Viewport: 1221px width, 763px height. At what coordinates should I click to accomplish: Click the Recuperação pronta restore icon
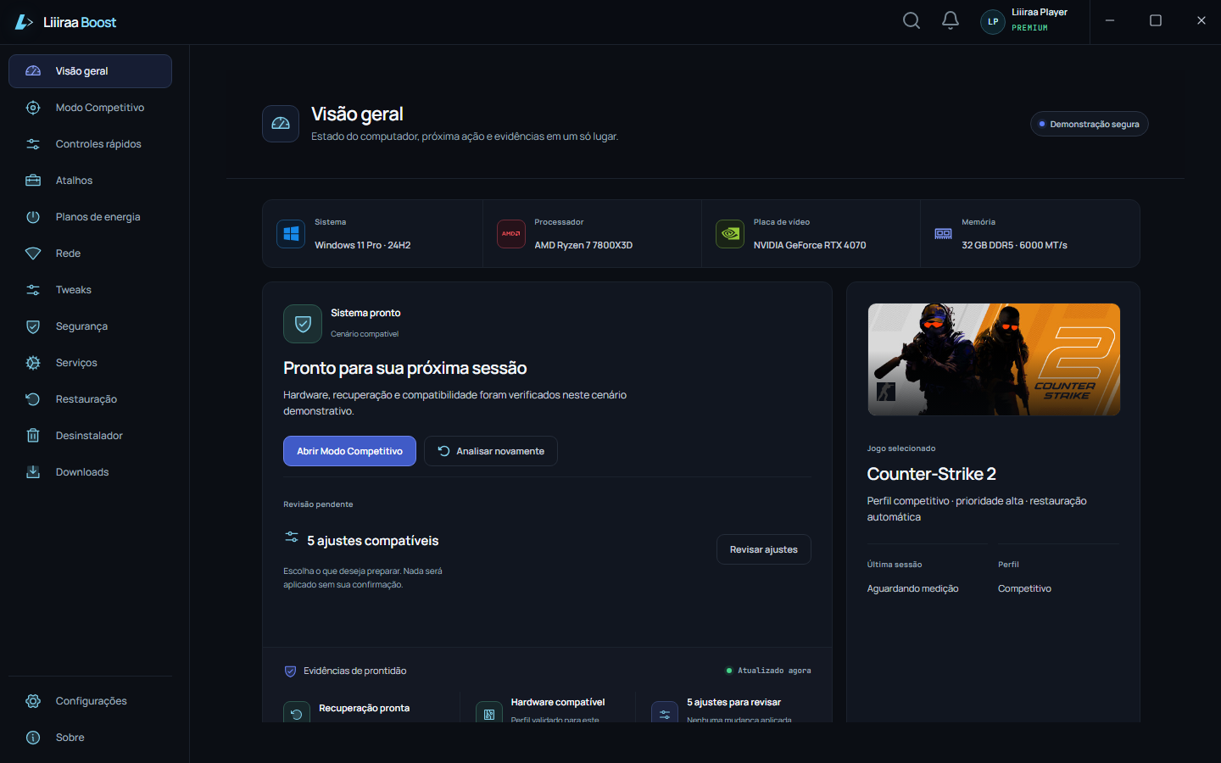(x=297, y=713)
